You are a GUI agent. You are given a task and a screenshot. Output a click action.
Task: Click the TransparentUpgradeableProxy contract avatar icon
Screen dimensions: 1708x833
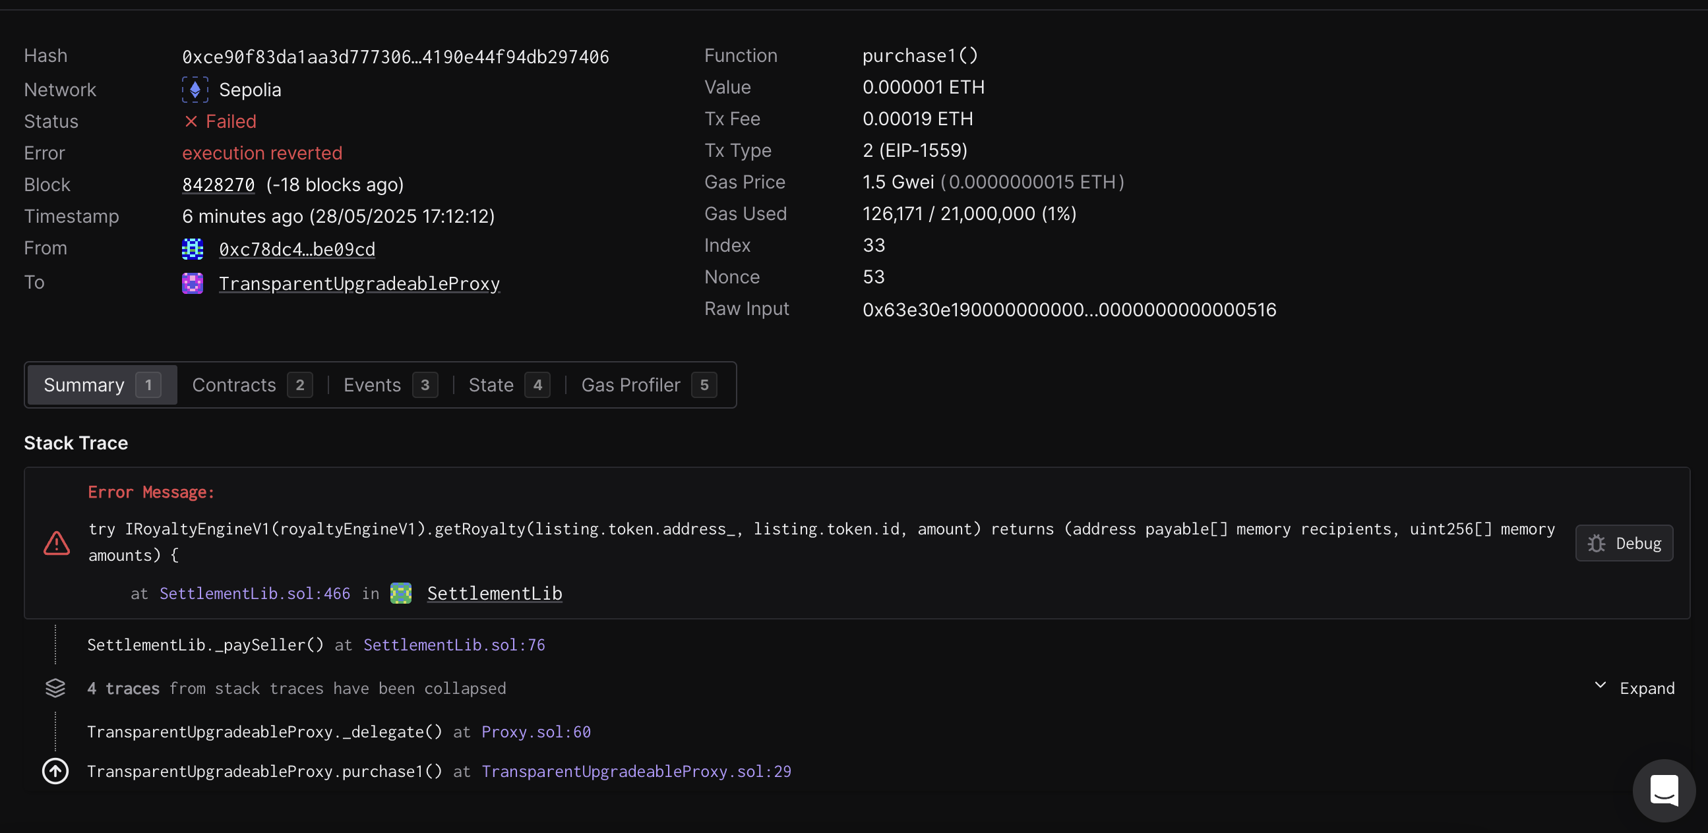point(193,283)
